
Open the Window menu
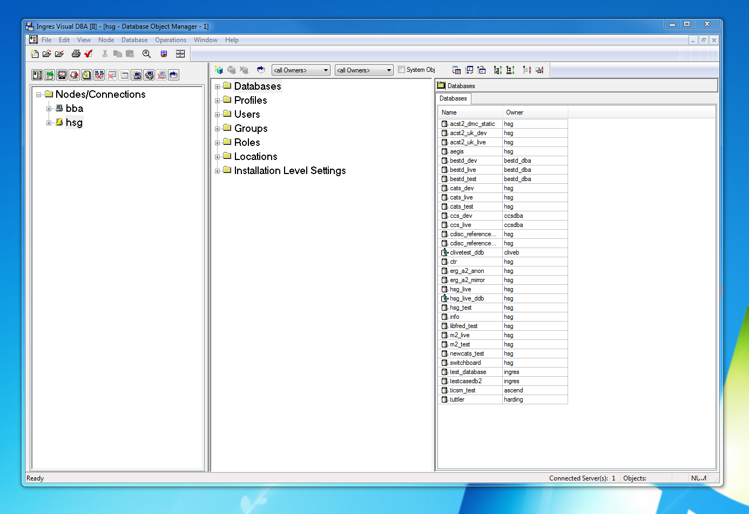point(206,40)
